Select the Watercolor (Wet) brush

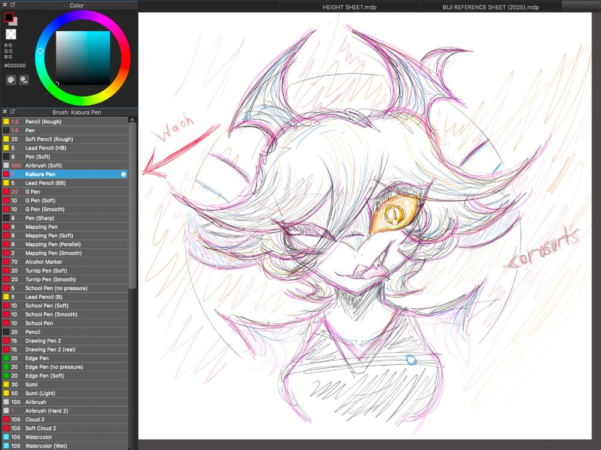point(65,446)
